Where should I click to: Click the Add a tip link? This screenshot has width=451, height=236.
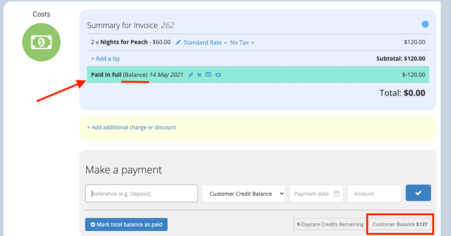tap(105, 59)
